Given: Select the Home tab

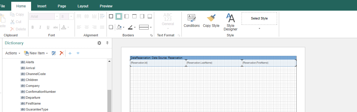Looking at the screenshot, I should point(21,6).
